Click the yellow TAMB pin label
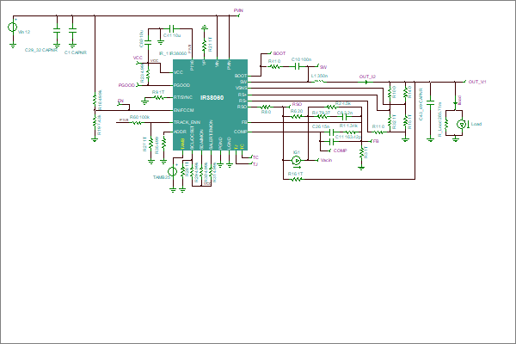The height and width of the screenshot is (344, 516). [182, 144]
